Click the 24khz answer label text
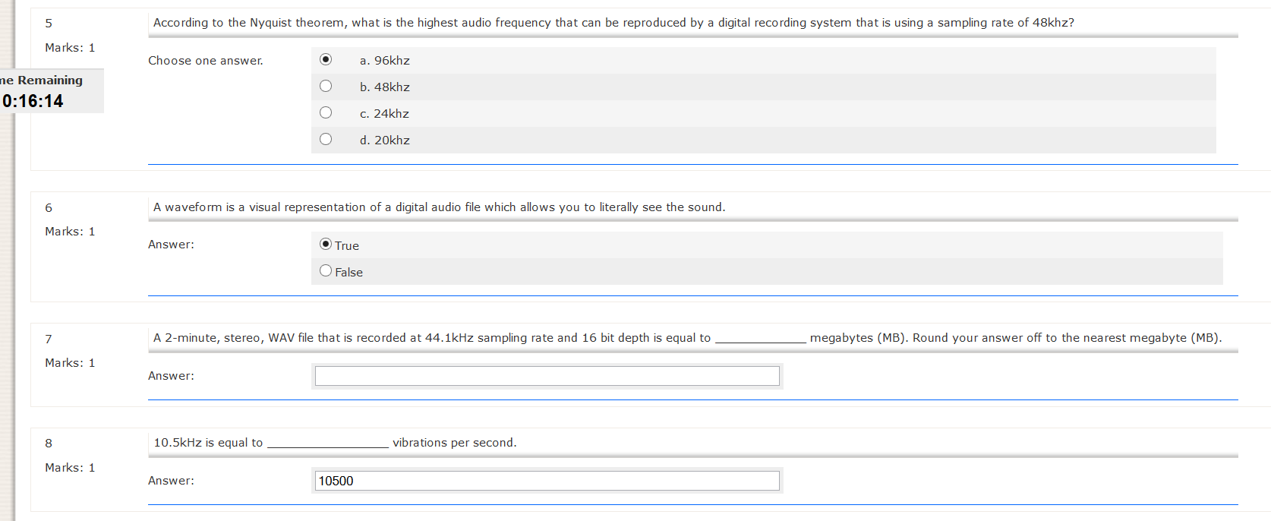The height and width of the screenshot is (521, 1271). [x=385, y=114]
